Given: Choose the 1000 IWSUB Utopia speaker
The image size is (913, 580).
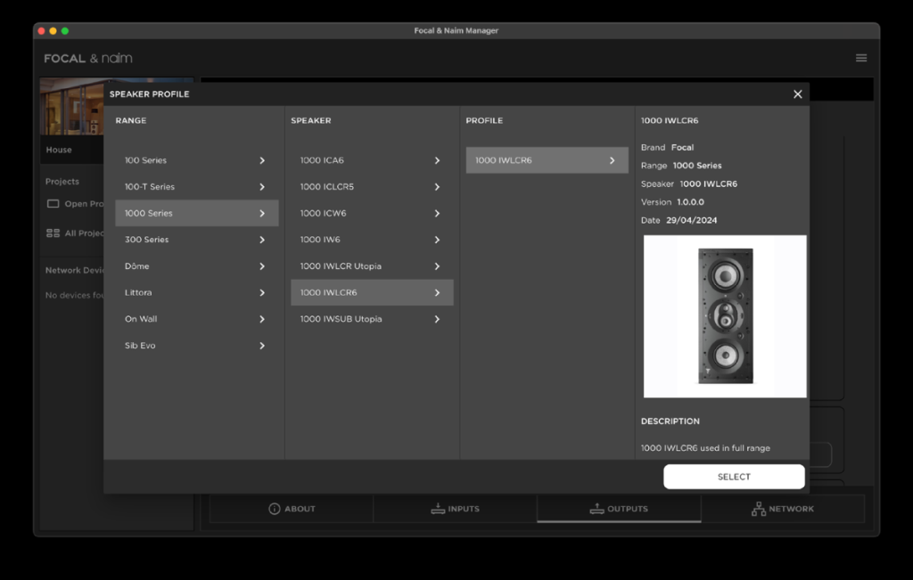Looking at the screenshot, I should pos(372,319).
